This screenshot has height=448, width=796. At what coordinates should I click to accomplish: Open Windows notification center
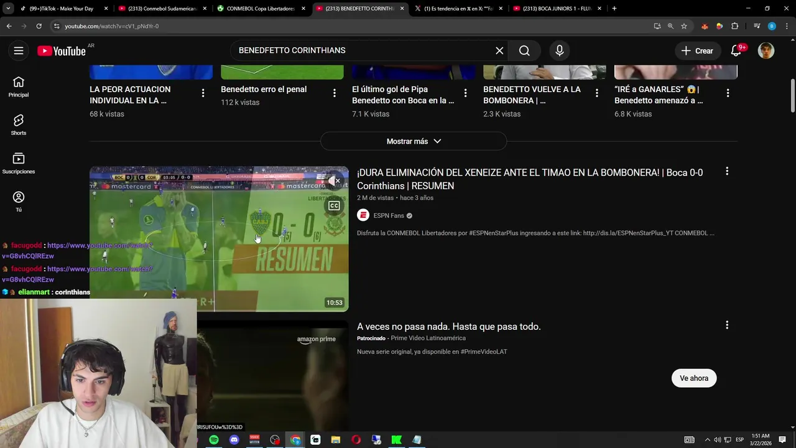point(782,440)
